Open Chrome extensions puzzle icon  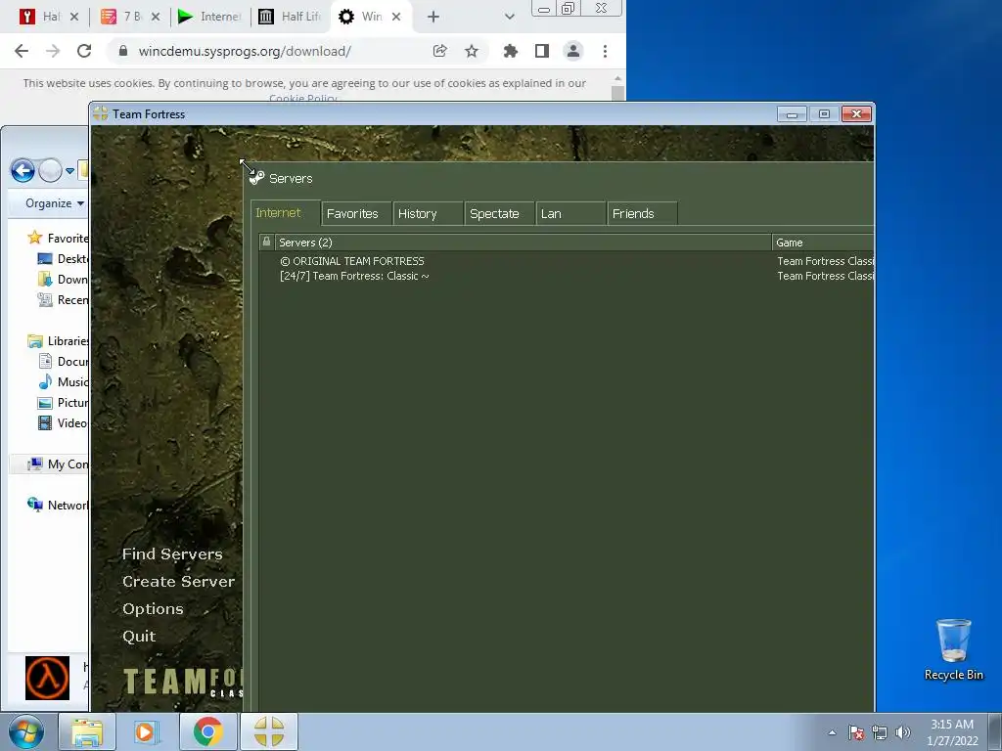point(510,51)
